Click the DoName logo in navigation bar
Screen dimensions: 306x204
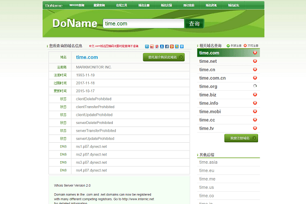(54, 6)
